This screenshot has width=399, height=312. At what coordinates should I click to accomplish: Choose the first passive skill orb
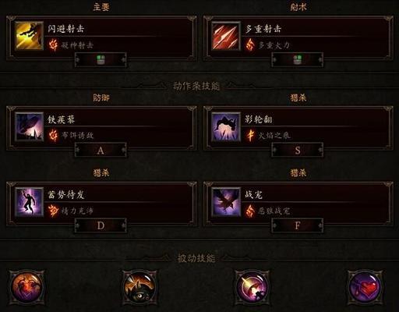pos(26,287)
